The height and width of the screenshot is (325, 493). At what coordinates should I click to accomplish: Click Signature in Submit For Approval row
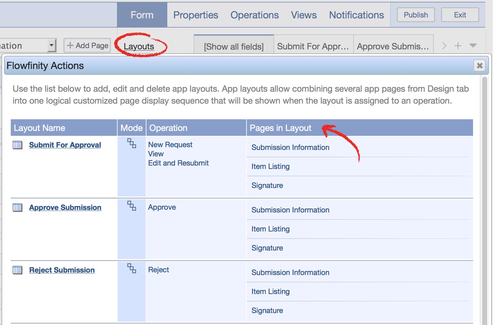coord(267,185)
